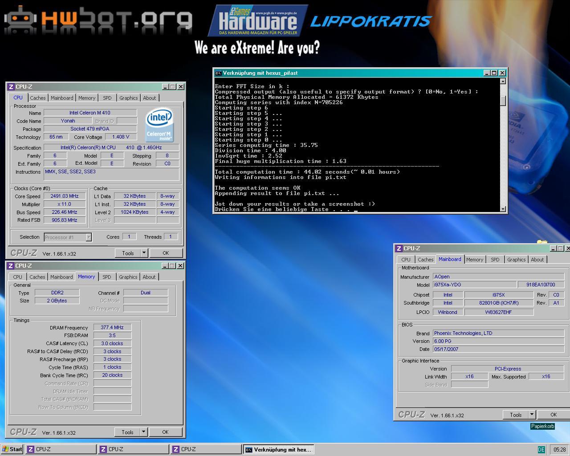
Task: Select the Mainboard tab in the Memory window
Action: [61, 277]
